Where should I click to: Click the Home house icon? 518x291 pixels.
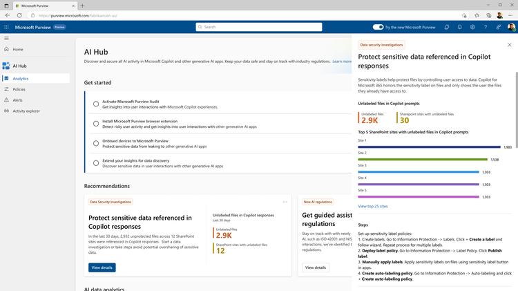[x=6, y=49]
